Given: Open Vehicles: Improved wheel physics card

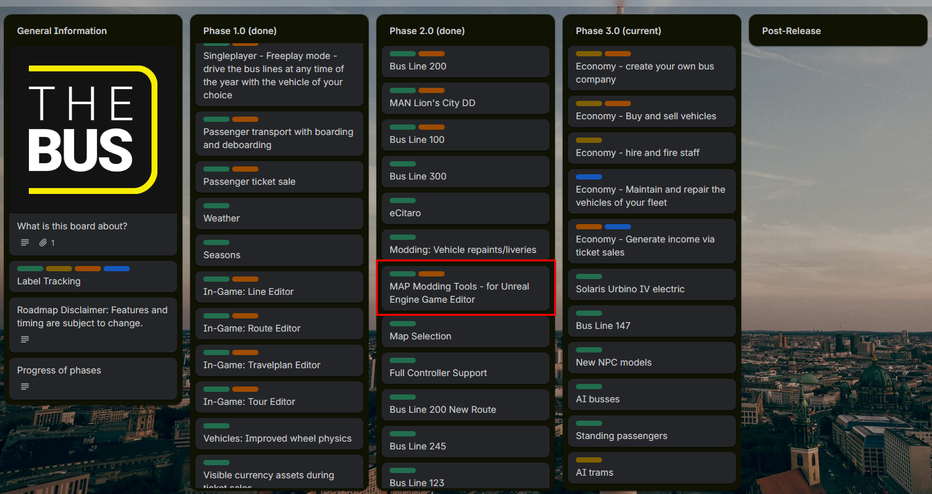Looking at the screenshot, I should tap(279, 434).
